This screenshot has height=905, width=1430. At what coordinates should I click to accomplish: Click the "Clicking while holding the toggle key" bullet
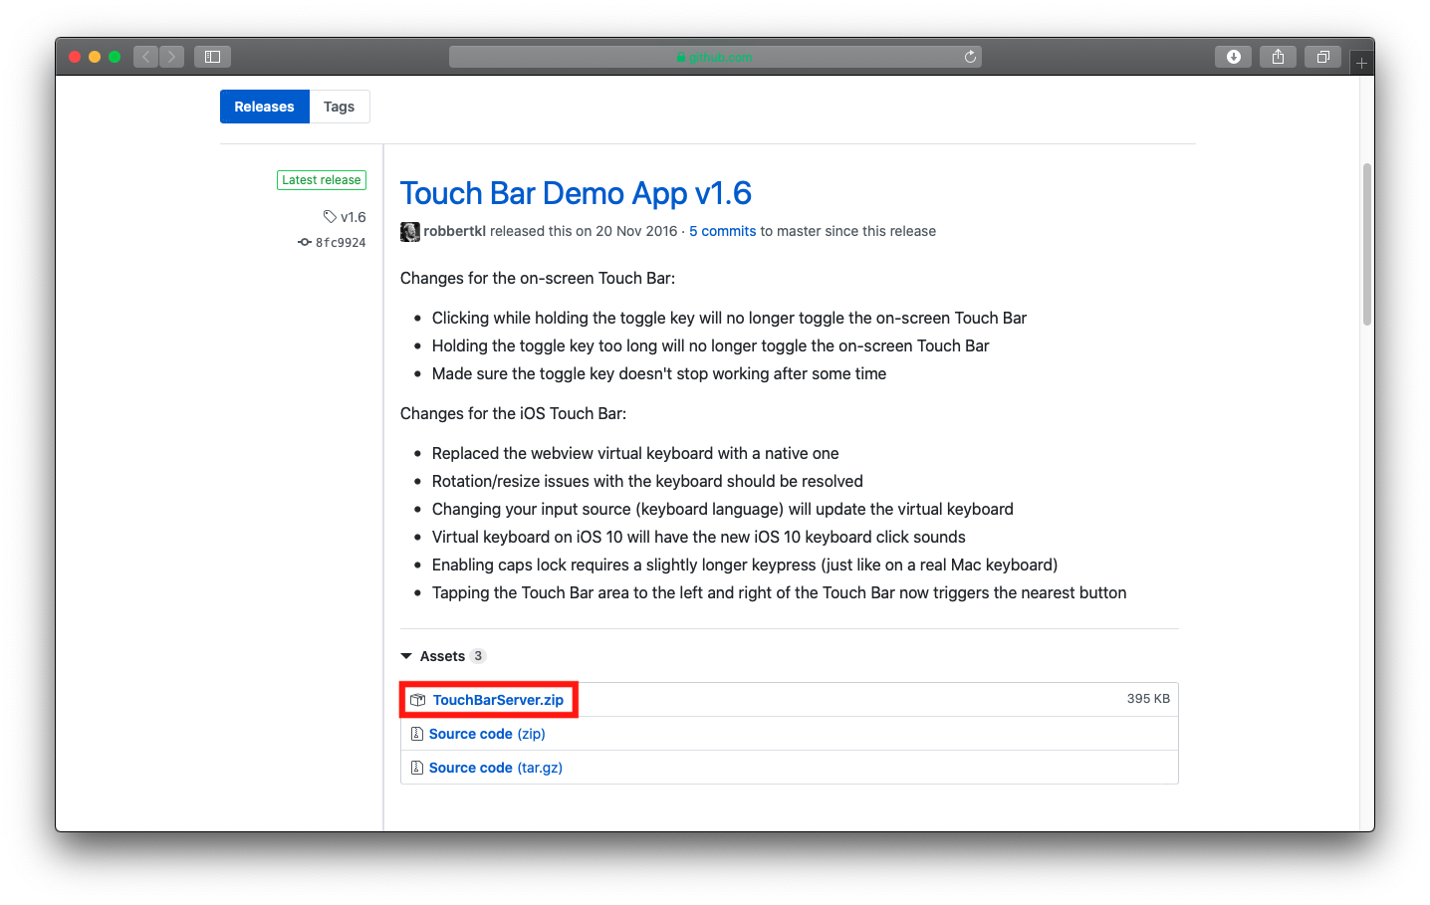[729, 318]
